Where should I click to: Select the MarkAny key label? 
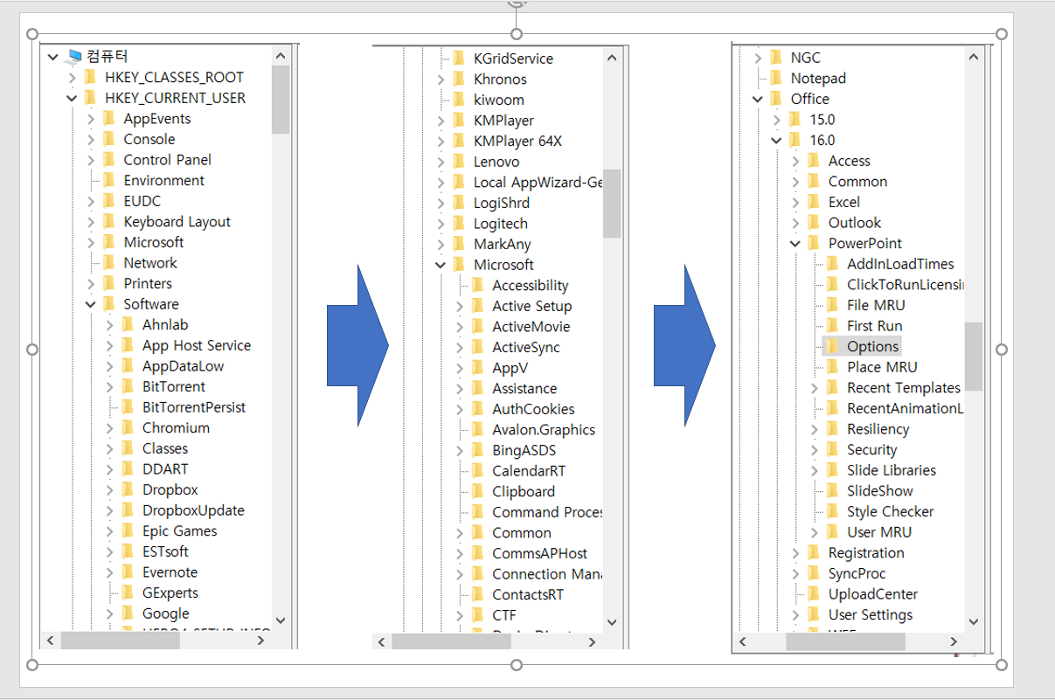click(x=502, y=244)
